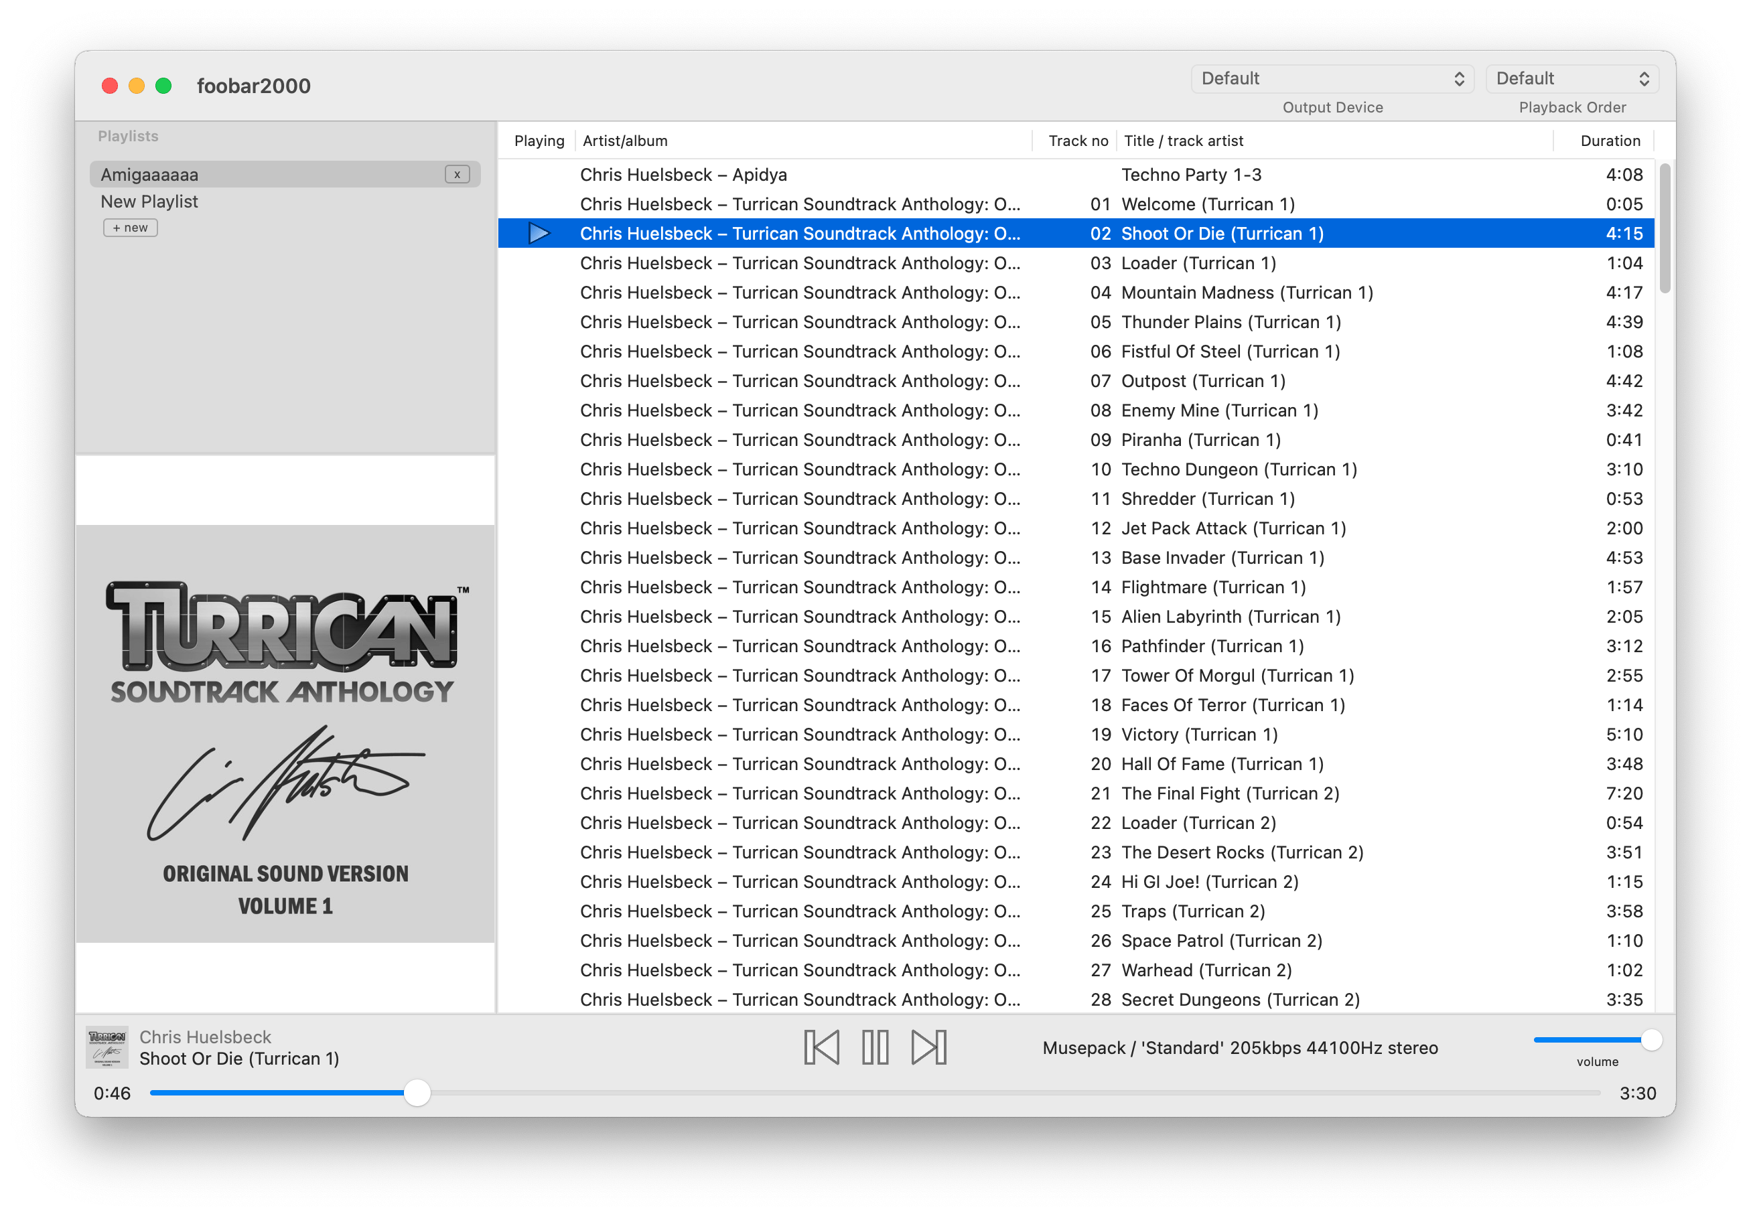Select track Mountain Madness (Turrican 1)
The height and width of the screenshot is (1216, 1751).
click(1076, 293)
